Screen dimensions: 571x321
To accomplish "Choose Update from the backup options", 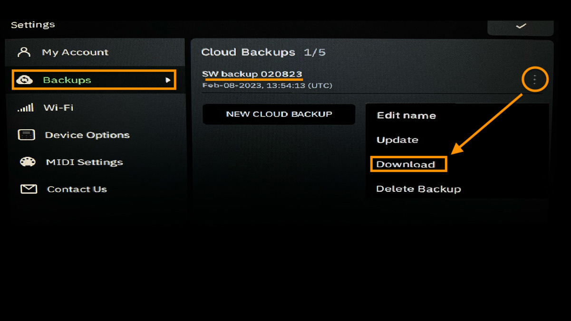I will tap(397, 140).
